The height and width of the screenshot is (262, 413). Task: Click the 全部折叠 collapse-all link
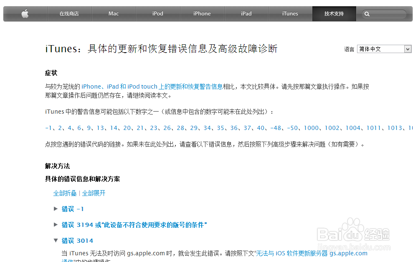pos(65,193)
